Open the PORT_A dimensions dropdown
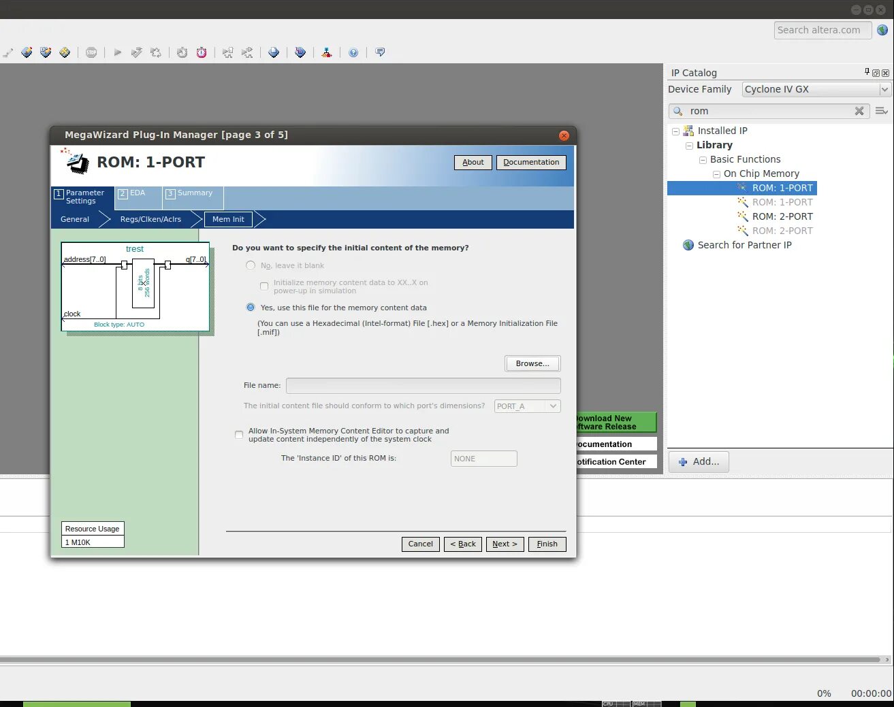894x707 pixels. click(x=528, y=406)
